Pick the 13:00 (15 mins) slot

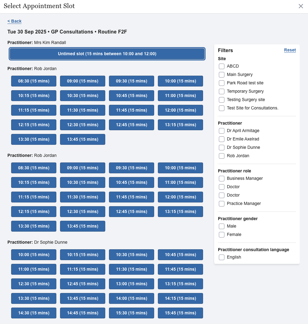tap(132, 284)
